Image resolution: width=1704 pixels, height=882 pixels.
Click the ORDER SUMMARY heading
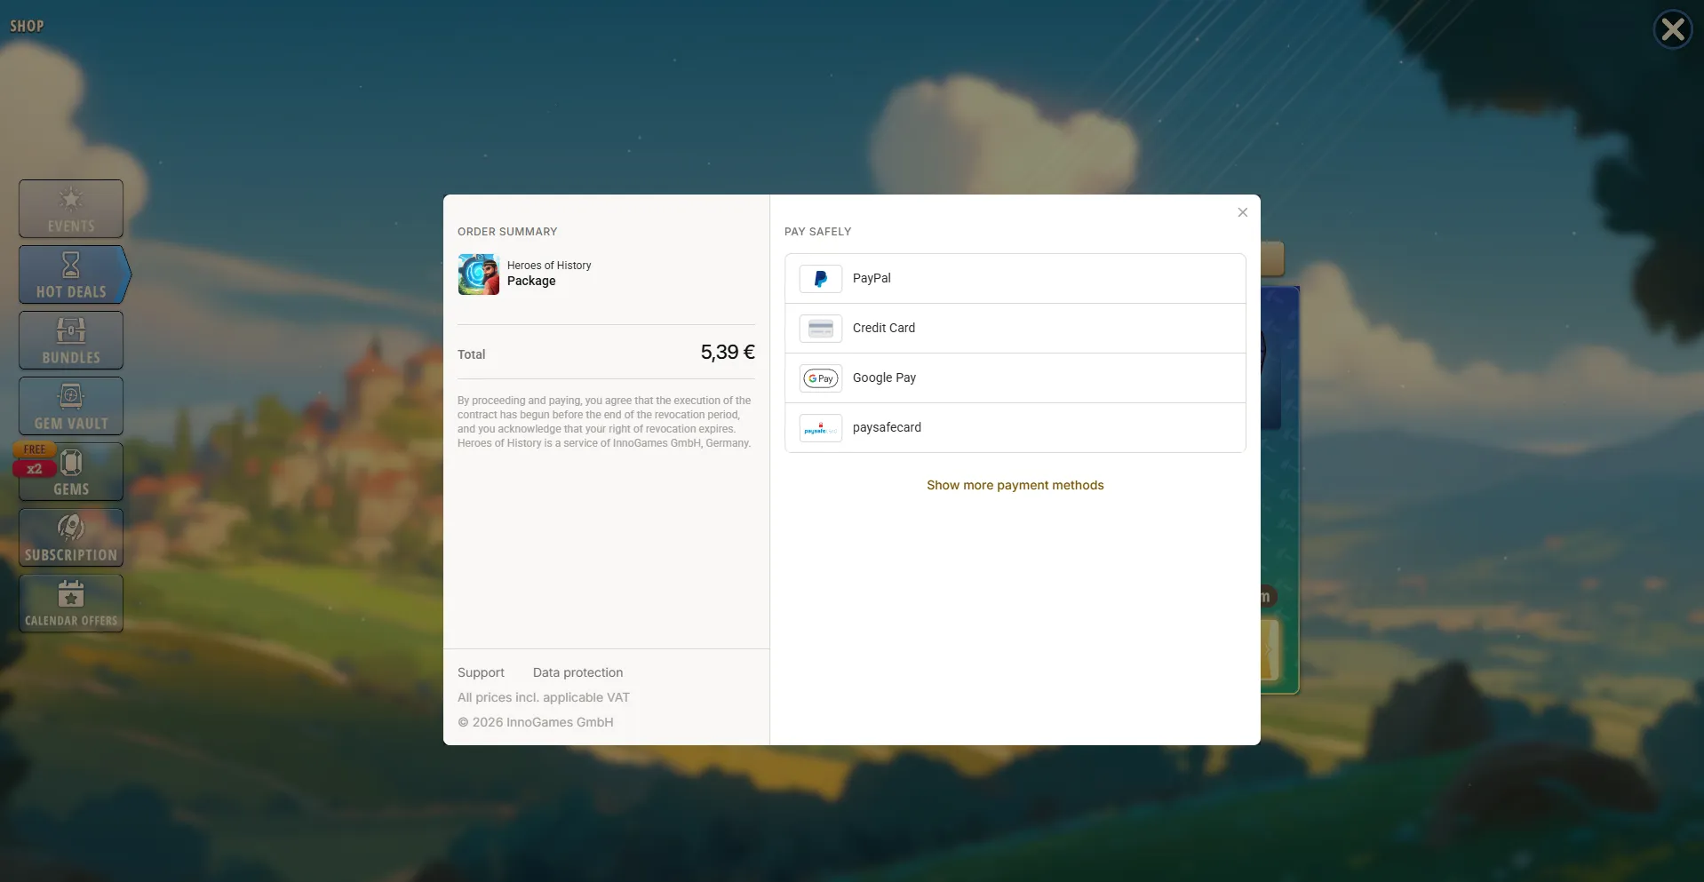click(507, 232)
